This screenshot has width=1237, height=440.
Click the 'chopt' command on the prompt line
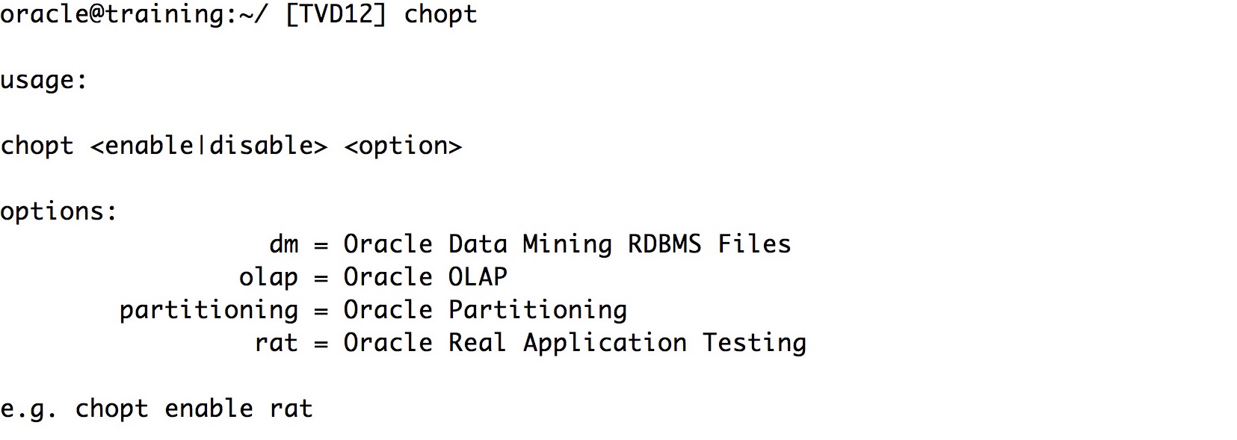(x=440, y=15)
